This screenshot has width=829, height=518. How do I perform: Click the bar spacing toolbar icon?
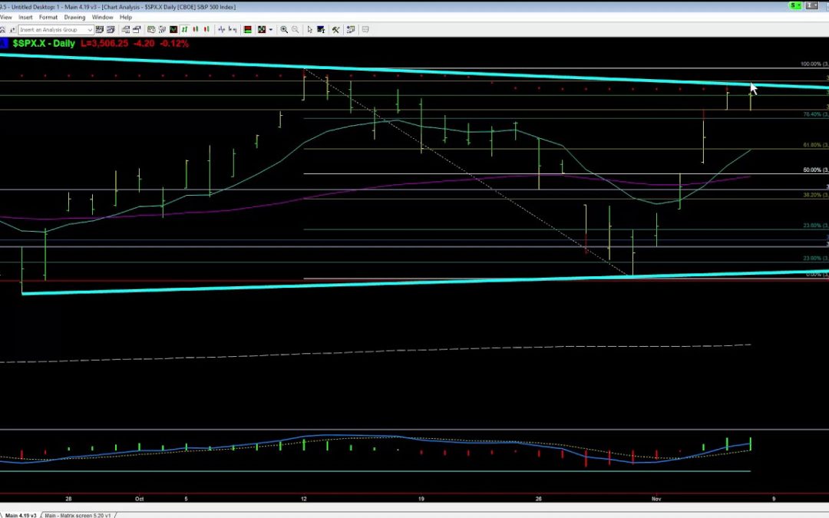pyautogui.click(x=233, y=30)
